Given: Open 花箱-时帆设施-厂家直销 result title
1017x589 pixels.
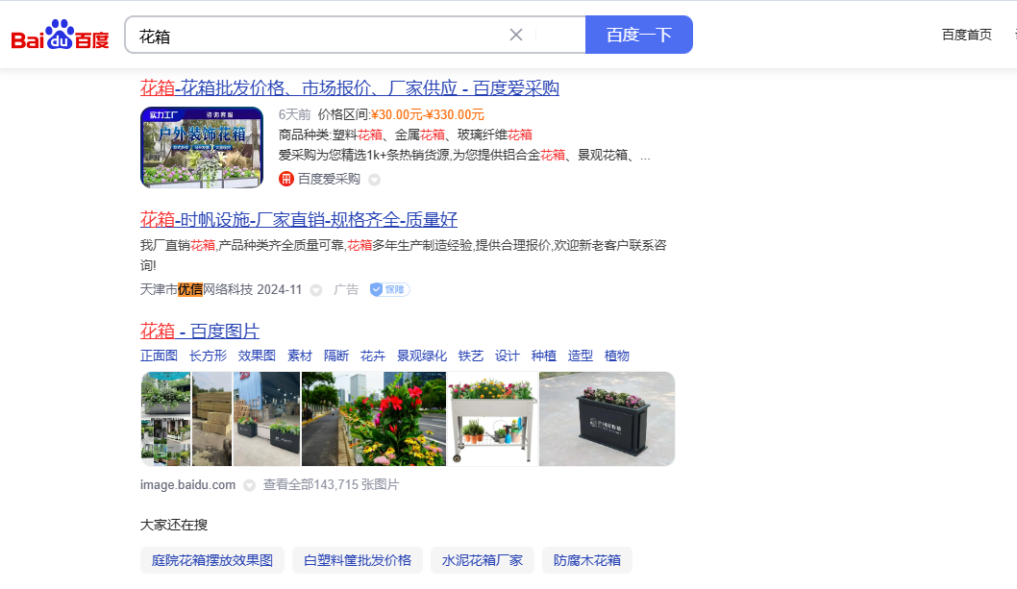Looking at the screenshot, I should (299, 219).
